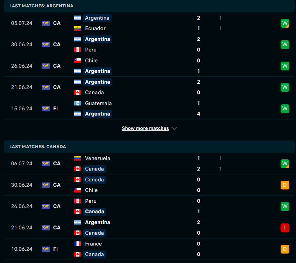This screenshot has height=263, width=296.
Task: Click the W badge for Argentina vs Ecuador
Action: [285, 23]
